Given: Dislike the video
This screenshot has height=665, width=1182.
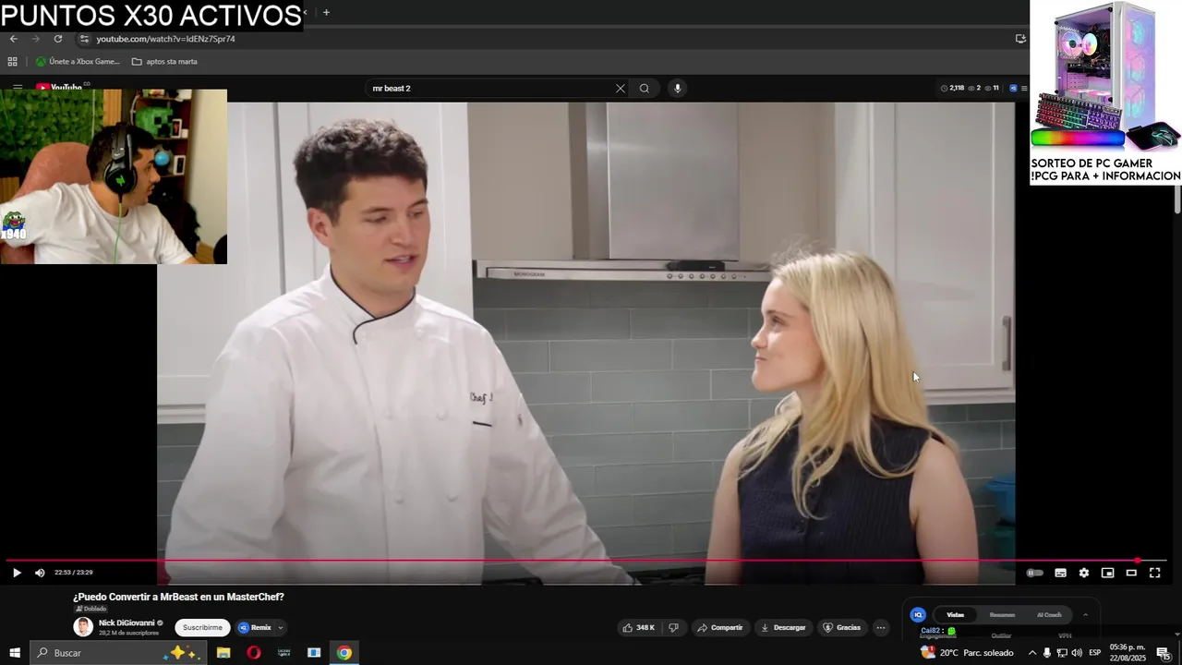Looking at the screenshot, I should click(673, 628).
